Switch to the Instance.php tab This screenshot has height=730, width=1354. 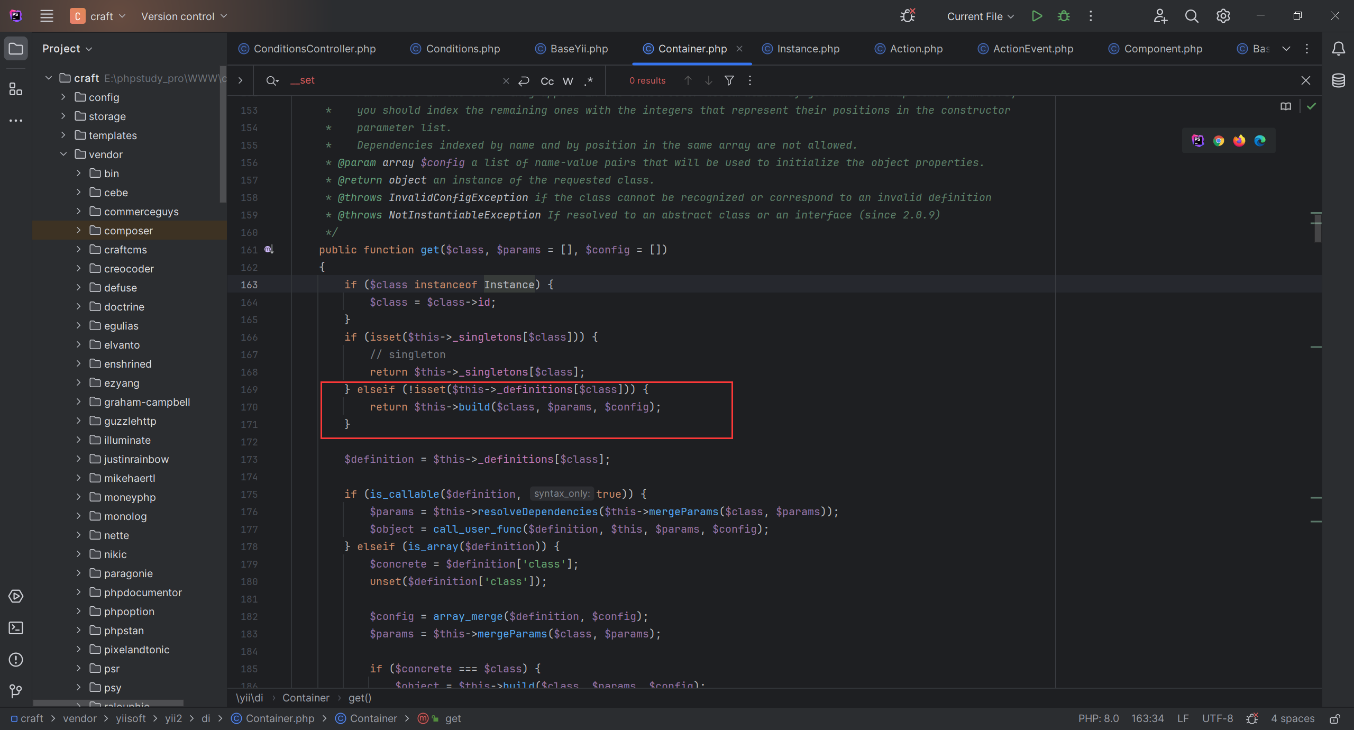coord(808,49)
